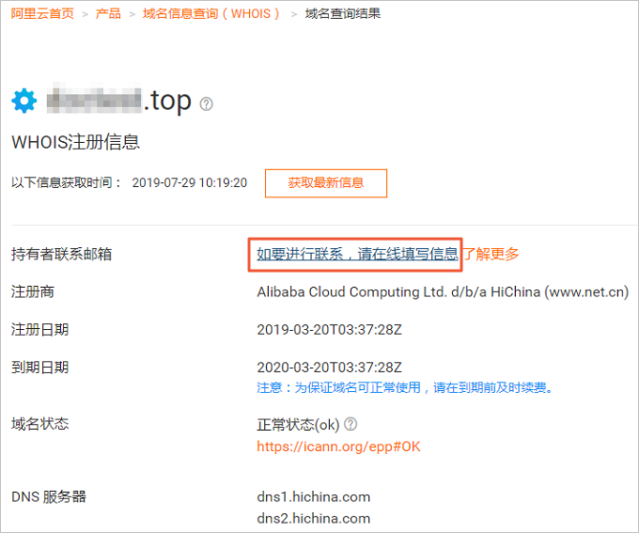Viewport: 639px width, 533px height.
Task: Select the 域名查询结果 breadcrumb text
Action: pos(343,13)
